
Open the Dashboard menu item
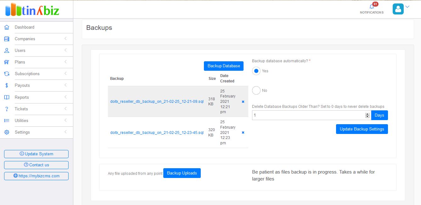coord(25,27)
